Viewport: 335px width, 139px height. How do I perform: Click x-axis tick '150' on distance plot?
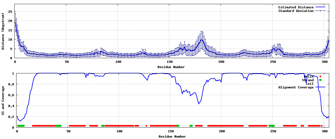coord(170,62)
